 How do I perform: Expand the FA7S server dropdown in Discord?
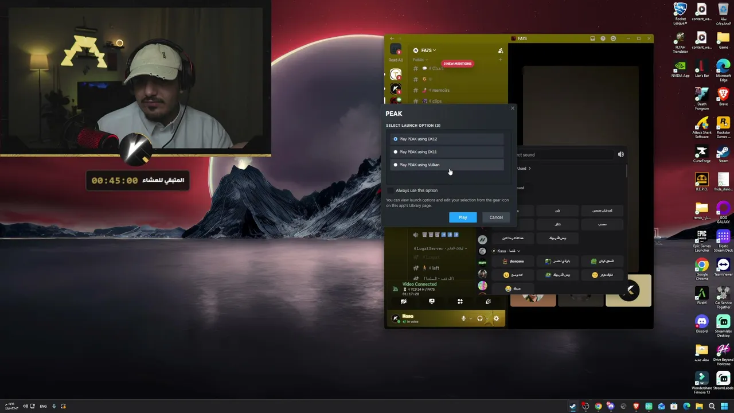(428, 50)
